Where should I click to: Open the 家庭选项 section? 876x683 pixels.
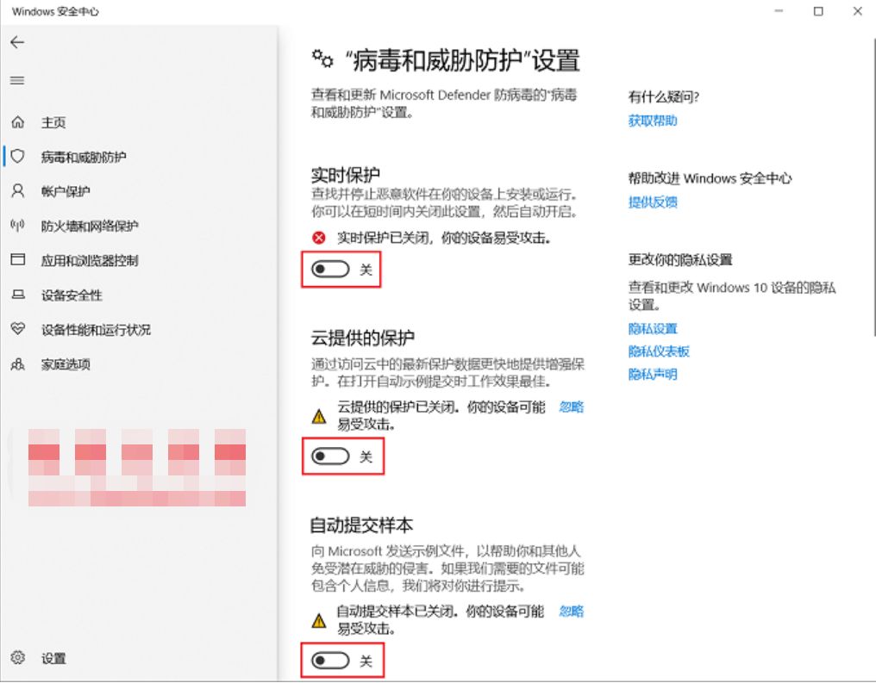click(x=59, y=363)
